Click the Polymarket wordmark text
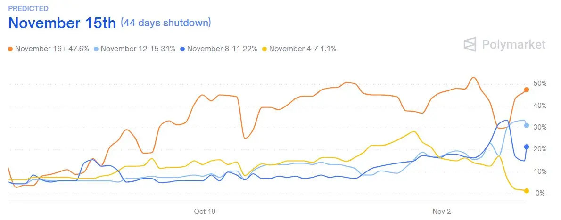This screenshot has height=220, width=561. pyautogui.click(x=514, y=45)
